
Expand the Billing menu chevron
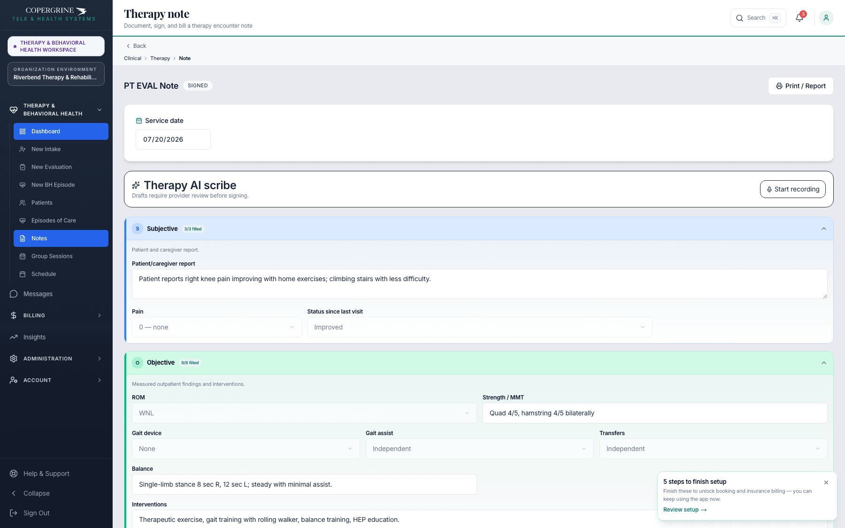tap(100, 315)
